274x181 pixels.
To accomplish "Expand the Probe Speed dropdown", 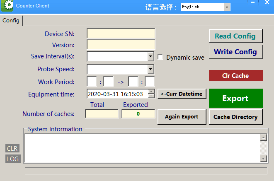I will pyautogui.click(x=151, y=69).
